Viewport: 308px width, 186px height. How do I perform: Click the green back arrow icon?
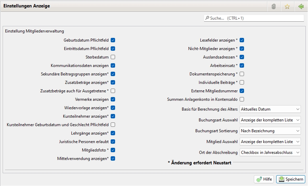pyautogui.click(x=301, y=6)
